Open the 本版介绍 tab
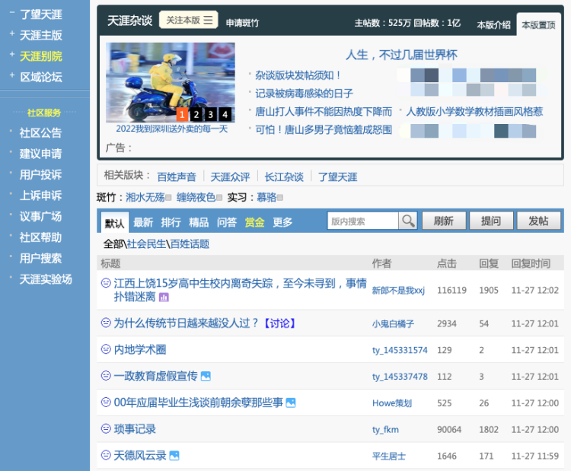571x471 pixels. (x=493, y=25)
